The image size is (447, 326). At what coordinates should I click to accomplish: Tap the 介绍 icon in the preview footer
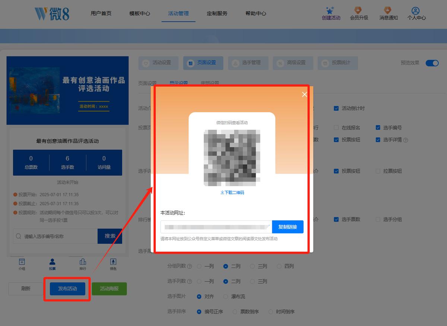point(22,262)
